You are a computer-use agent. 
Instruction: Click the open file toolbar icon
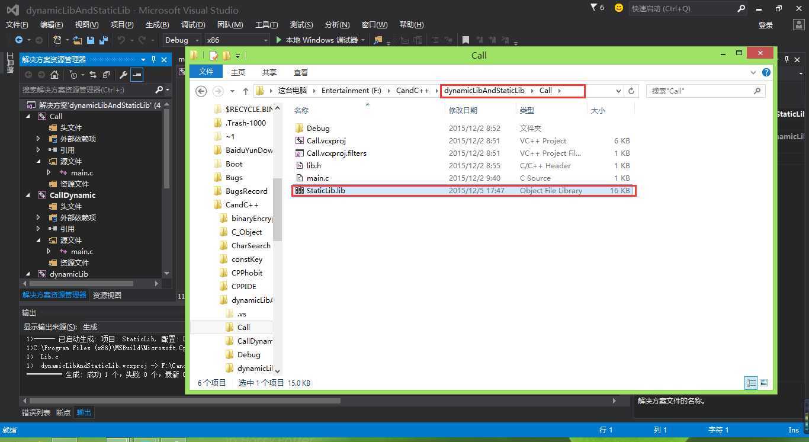pos(78,40)
